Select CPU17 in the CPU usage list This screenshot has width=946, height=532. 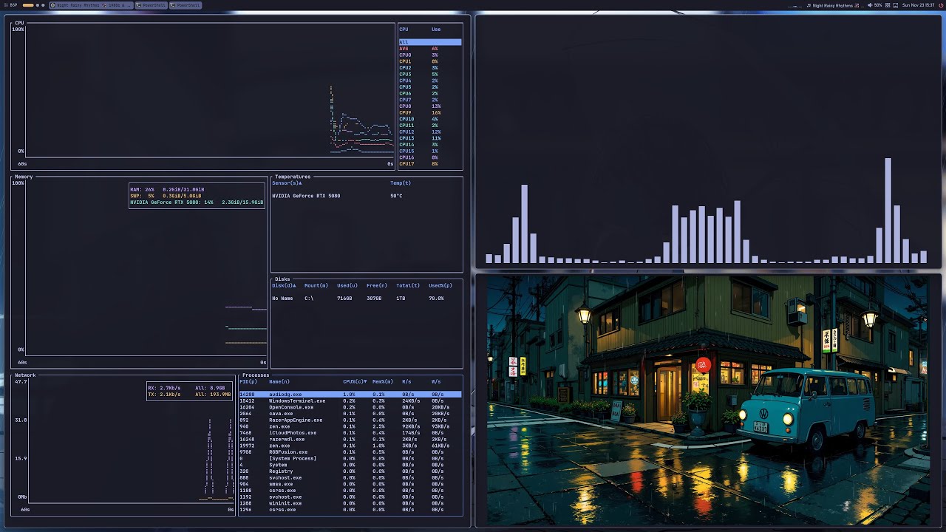coord(430,164)
